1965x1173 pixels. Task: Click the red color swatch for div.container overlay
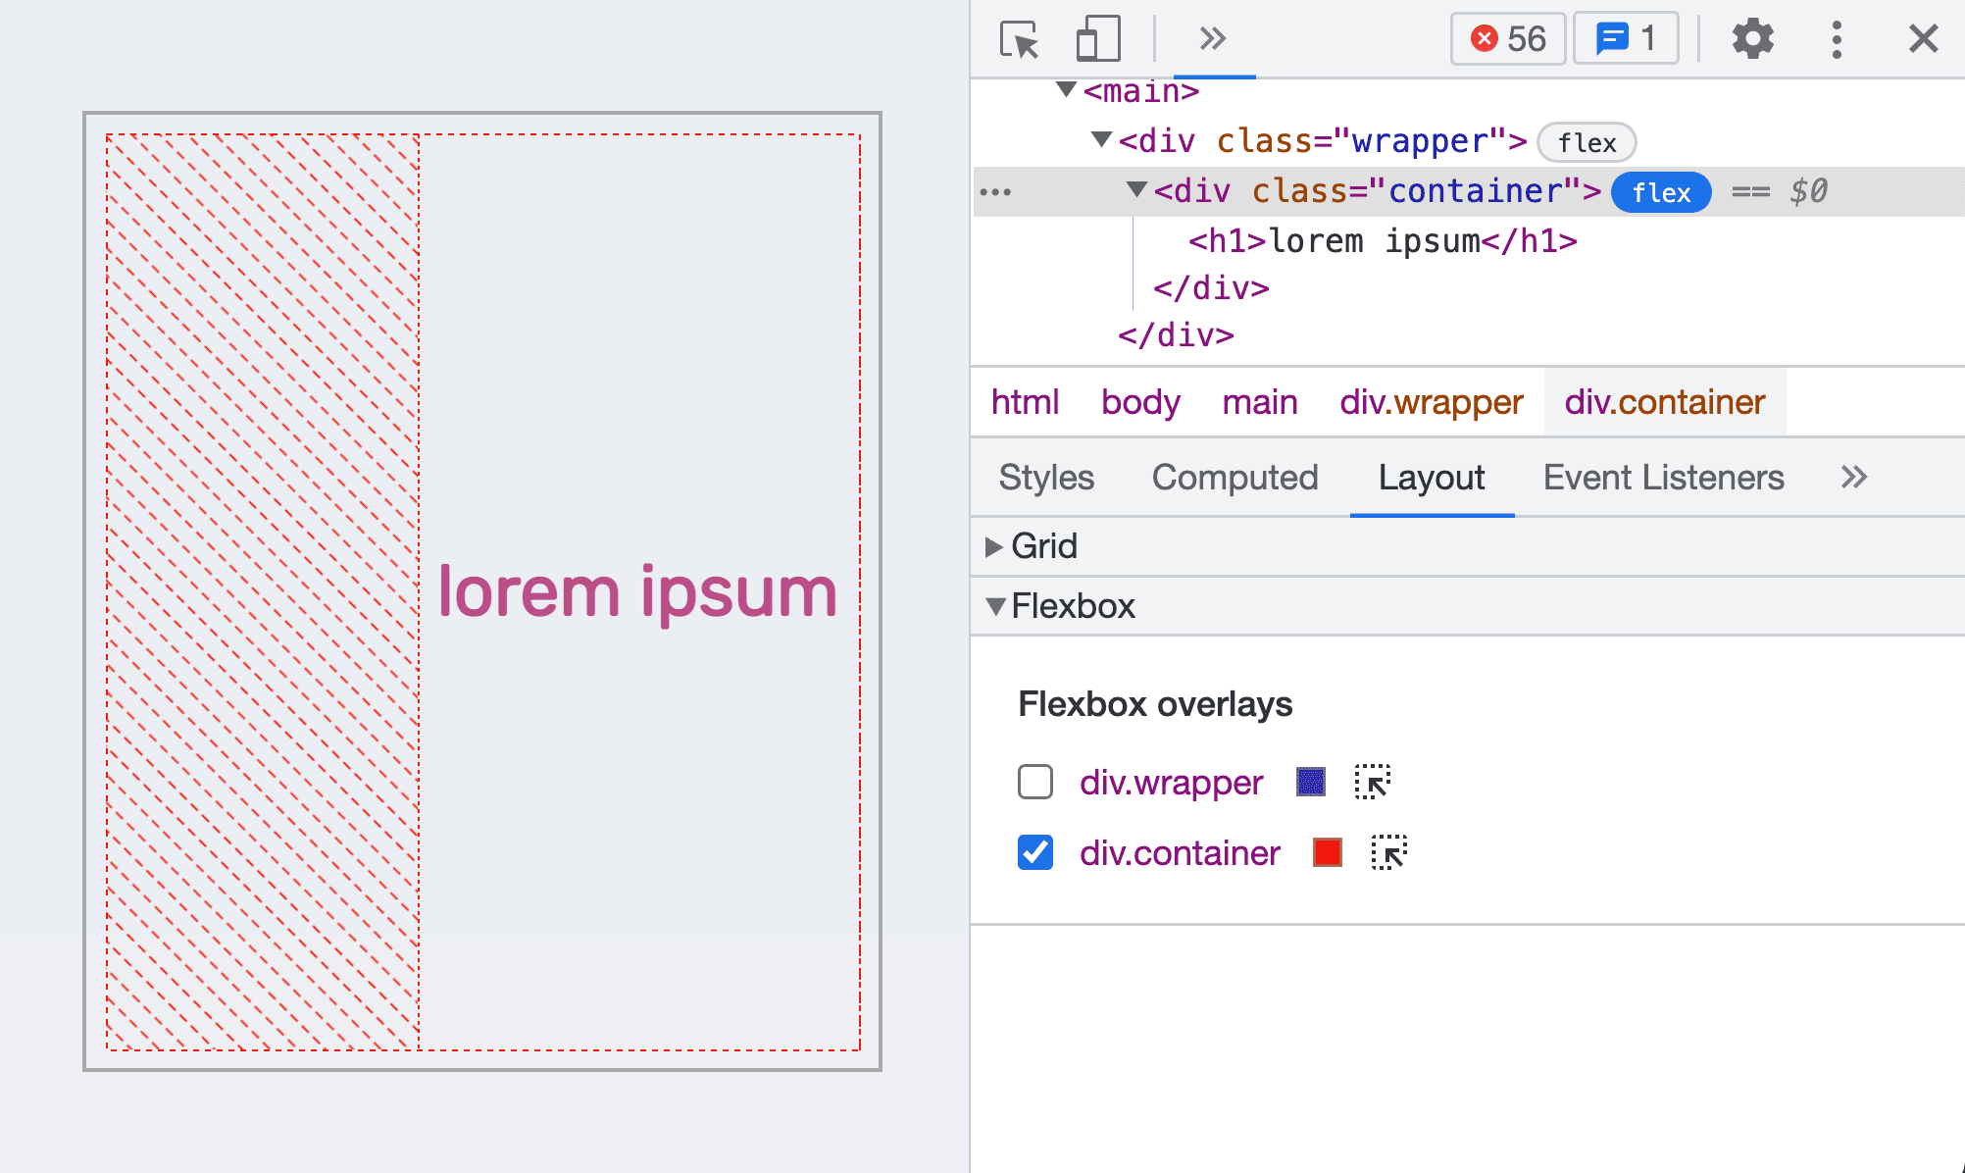[1328, 852]
